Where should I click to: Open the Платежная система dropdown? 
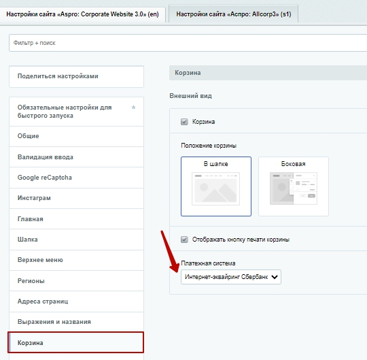click(231, 277)
